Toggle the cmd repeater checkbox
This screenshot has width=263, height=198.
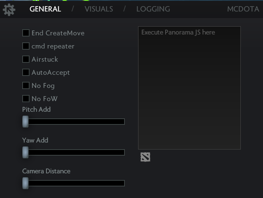[26, 46]
